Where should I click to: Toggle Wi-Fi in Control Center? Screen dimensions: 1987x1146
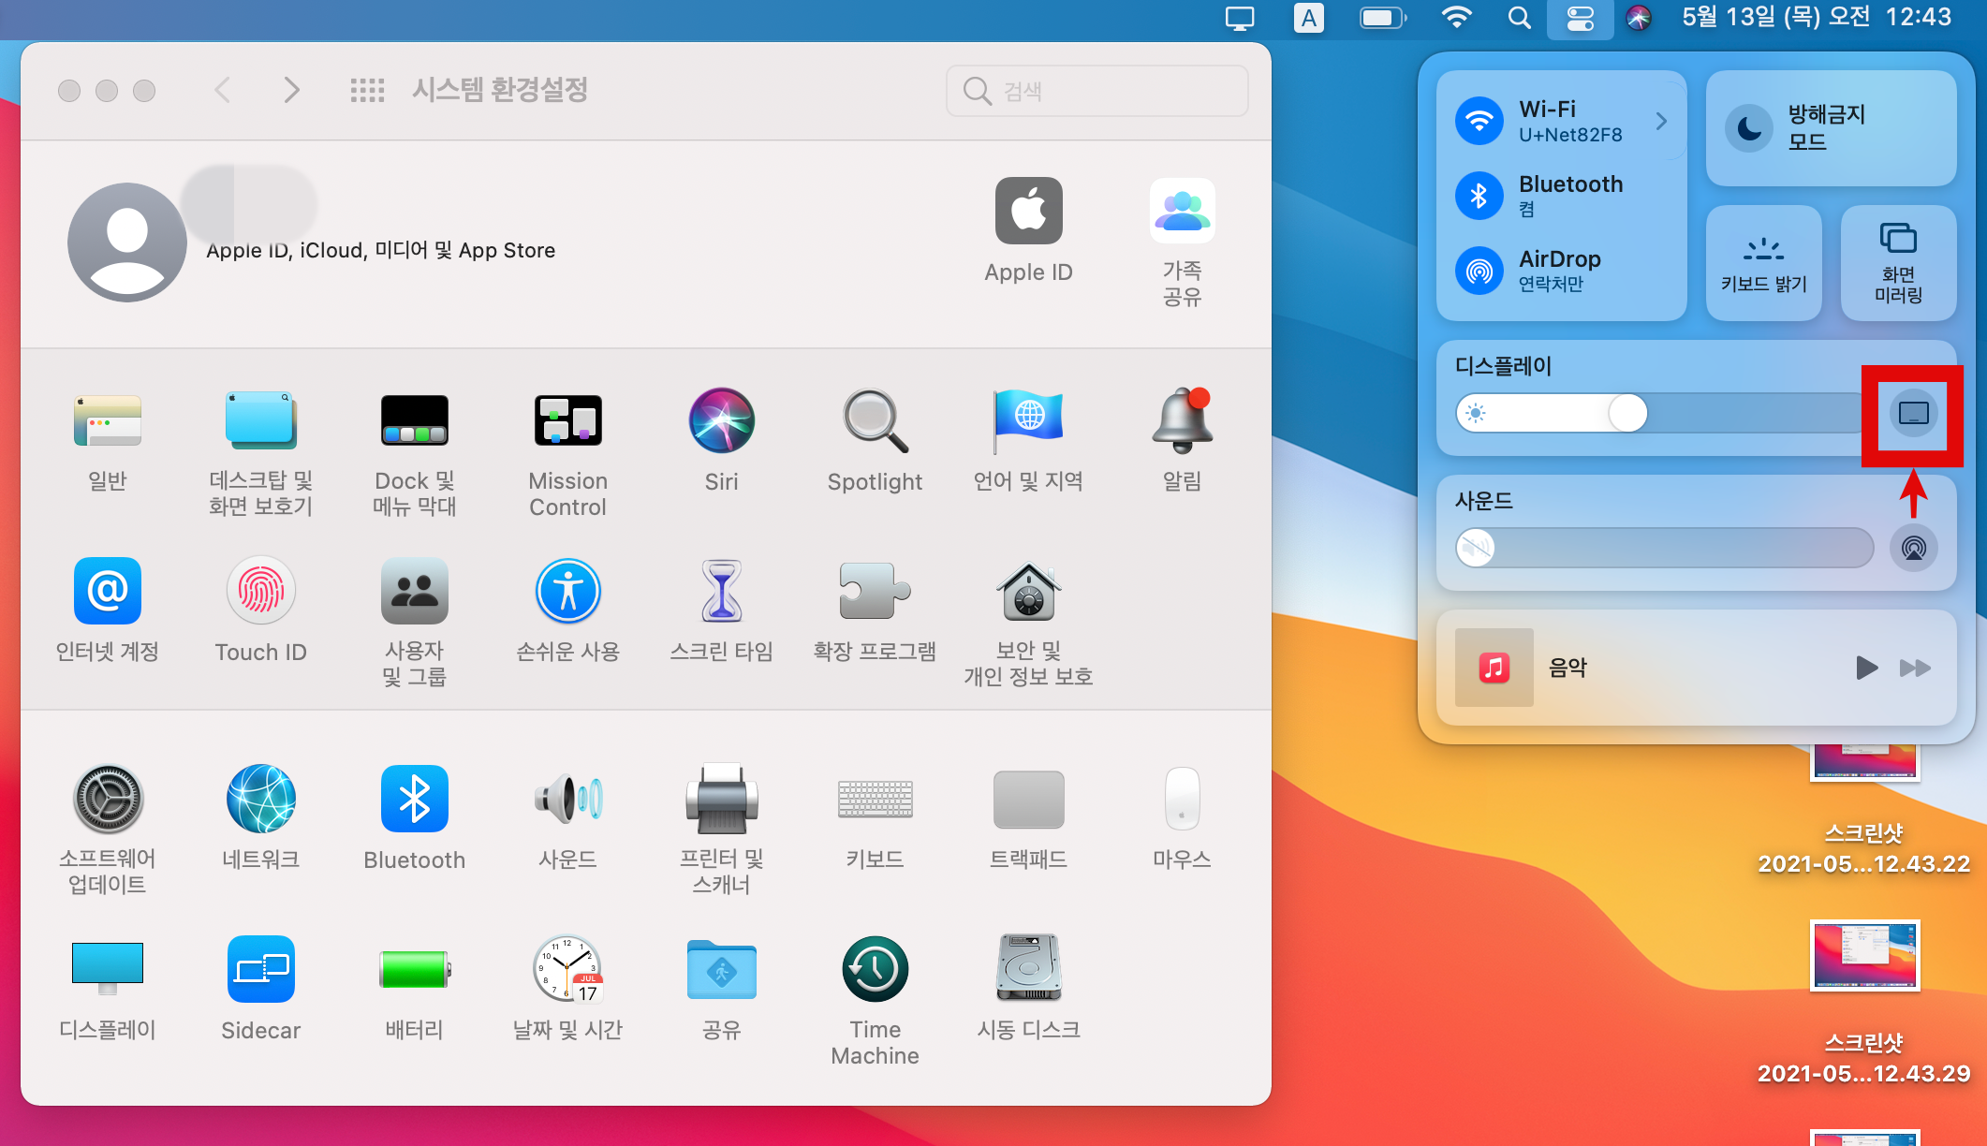click(1479, 121)
